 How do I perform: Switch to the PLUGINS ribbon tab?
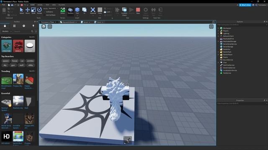(x=62, y=5)
